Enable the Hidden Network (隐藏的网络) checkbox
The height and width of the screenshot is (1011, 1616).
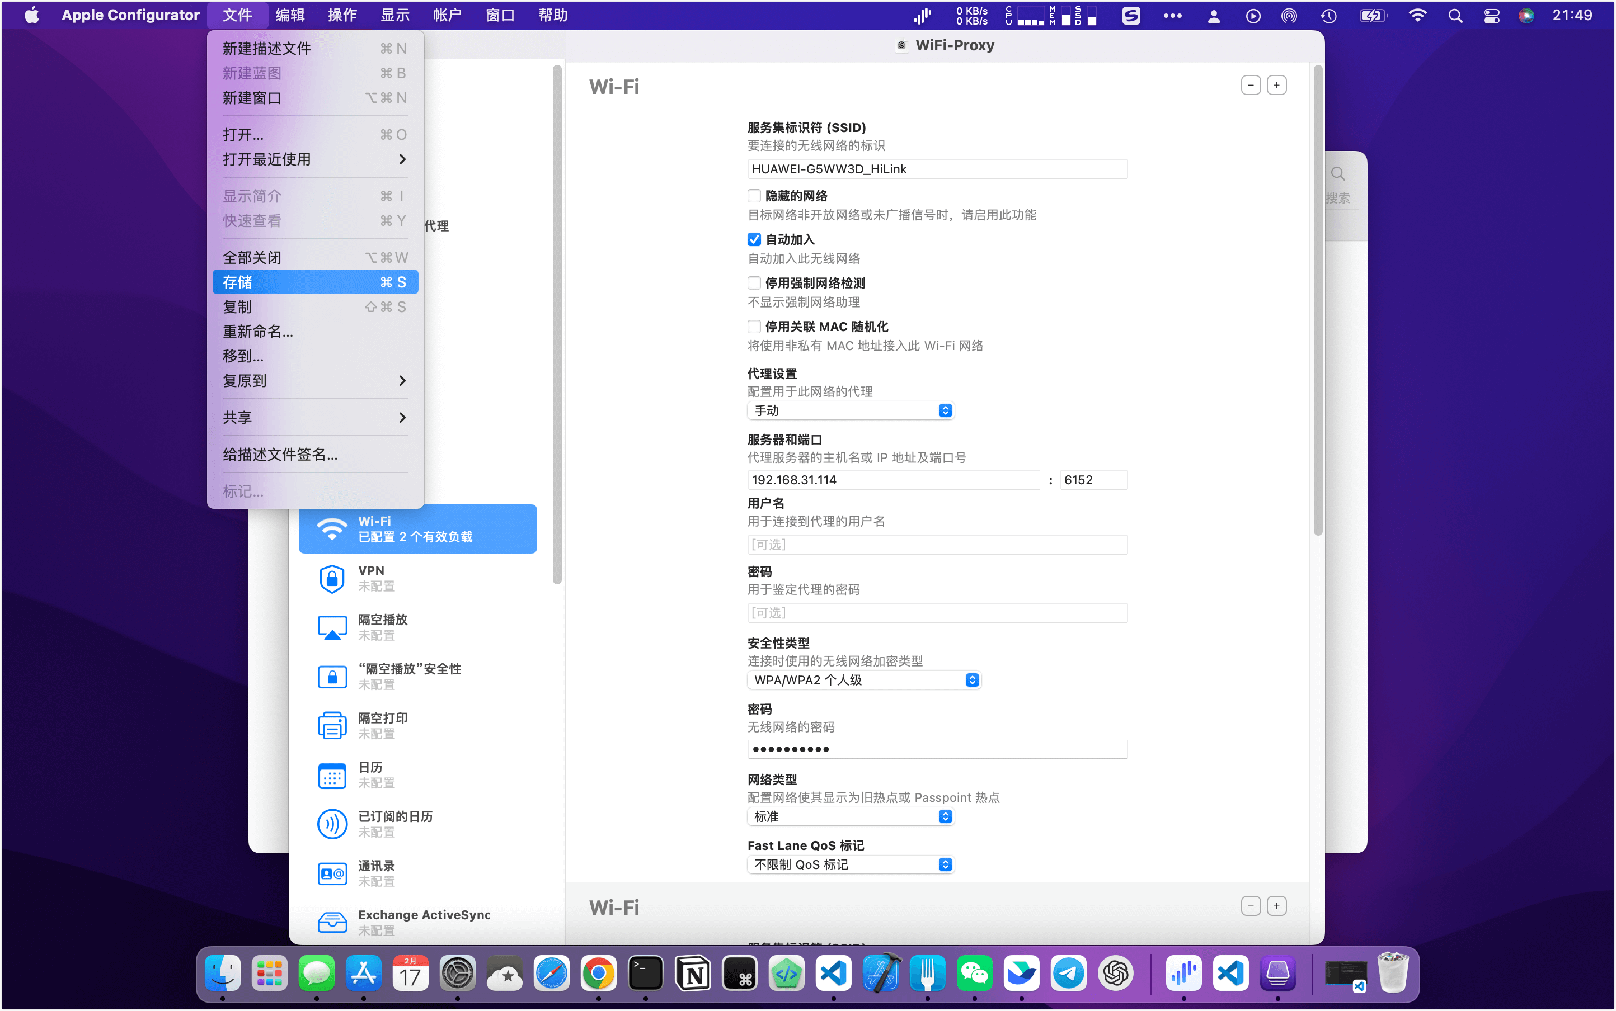point(754,196)
